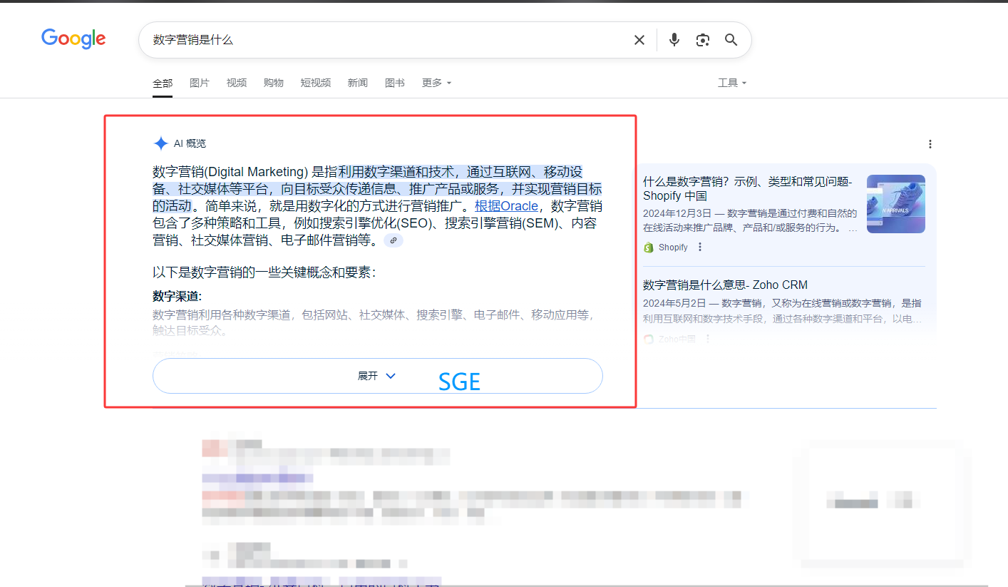Open 数字营销是什么意思- Zoho CRM result
Image resolution: width=1008 pixels, height=587 pixels.
click(x=725, y=285)
